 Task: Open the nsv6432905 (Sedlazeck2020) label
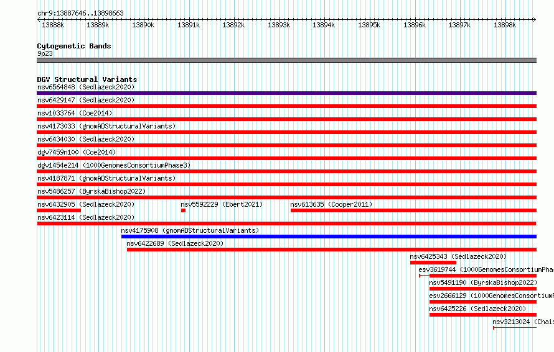tap(86, 204)
